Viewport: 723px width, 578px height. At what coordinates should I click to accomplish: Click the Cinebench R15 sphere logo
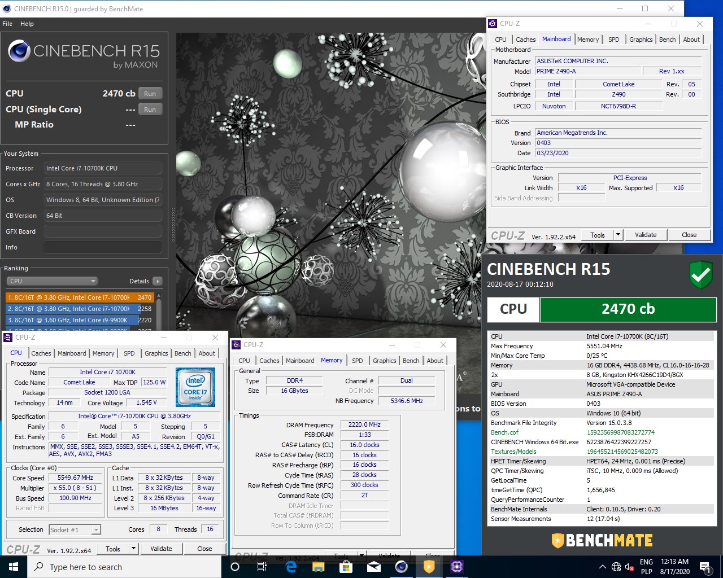19,51
